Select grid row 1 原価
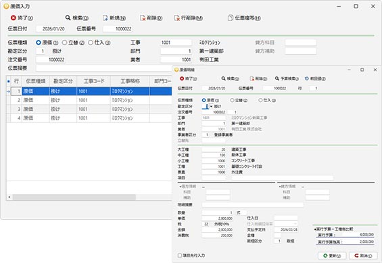The image size is (382, 263). pyautogui.click(x=36, y=91)
